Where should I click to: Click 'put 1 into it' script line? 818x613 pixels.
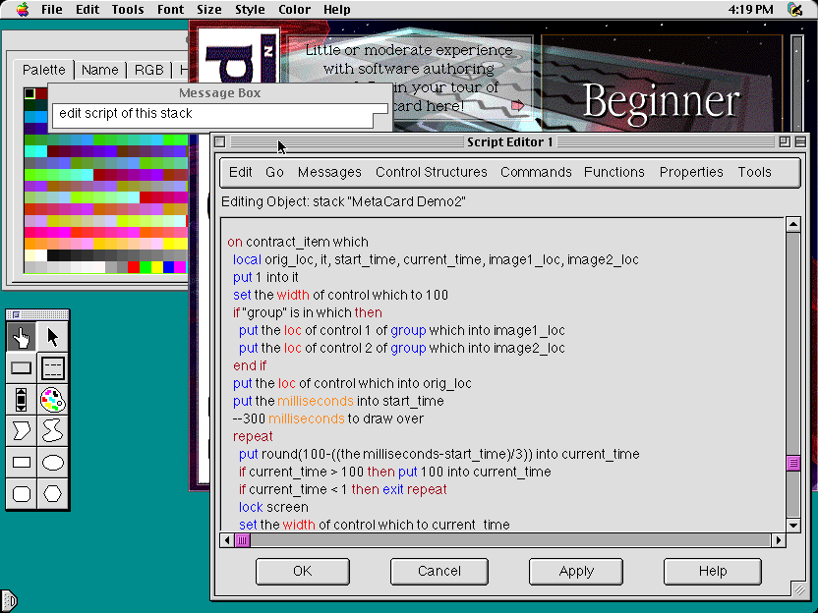point(266,277)
